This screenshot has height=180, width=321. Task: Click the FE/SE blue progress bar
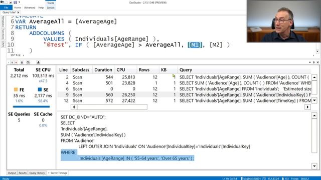(31, 106)
